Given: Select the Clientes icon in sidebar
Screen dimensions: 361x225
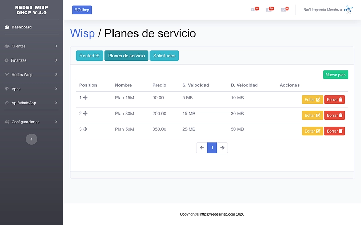Looking at the screenshot, I should (6, 46).
